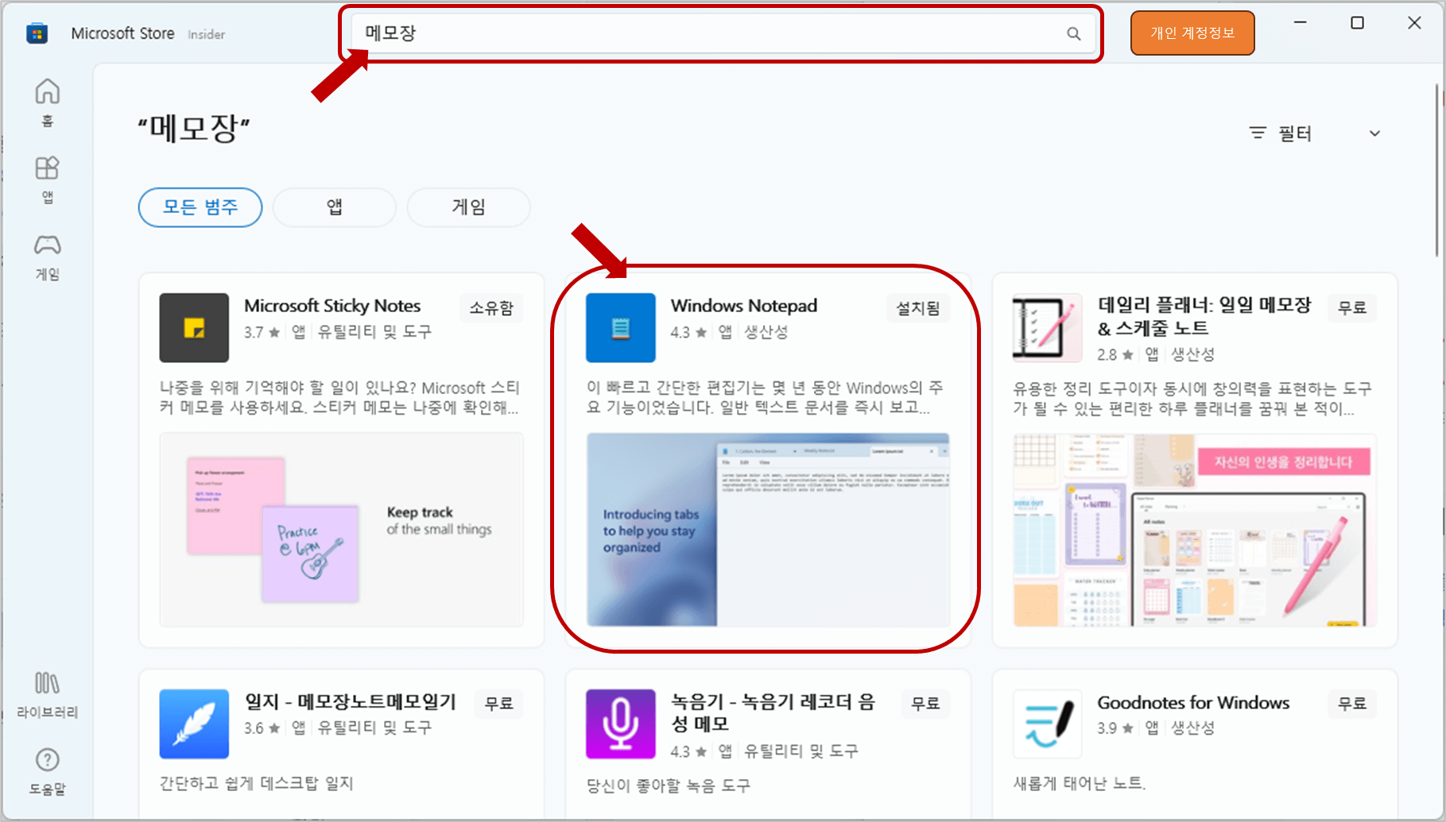
Task: Click the Microsoft Sticky Notes app icon
Action: 194,327
